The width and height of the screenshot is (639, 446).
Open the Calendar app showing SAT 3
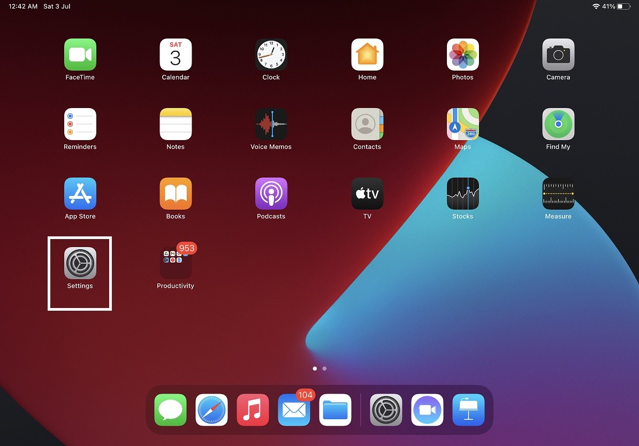click(x=176, y=55)
